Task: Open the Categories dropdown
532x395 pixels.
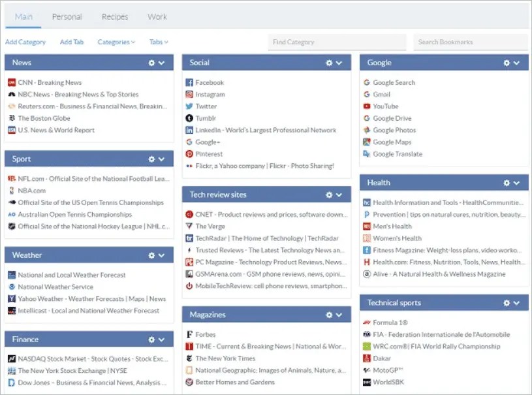Action: pos(116,42)
